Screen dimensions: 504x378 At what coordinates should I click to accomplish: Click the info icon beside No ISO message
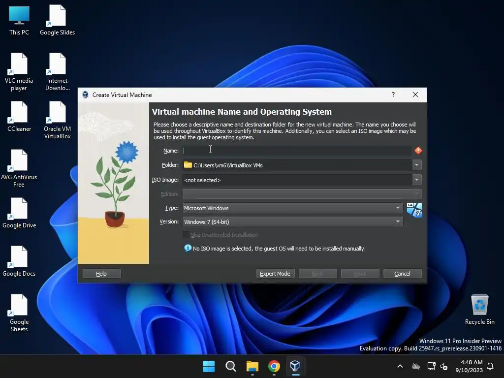(x=188, y=248)
